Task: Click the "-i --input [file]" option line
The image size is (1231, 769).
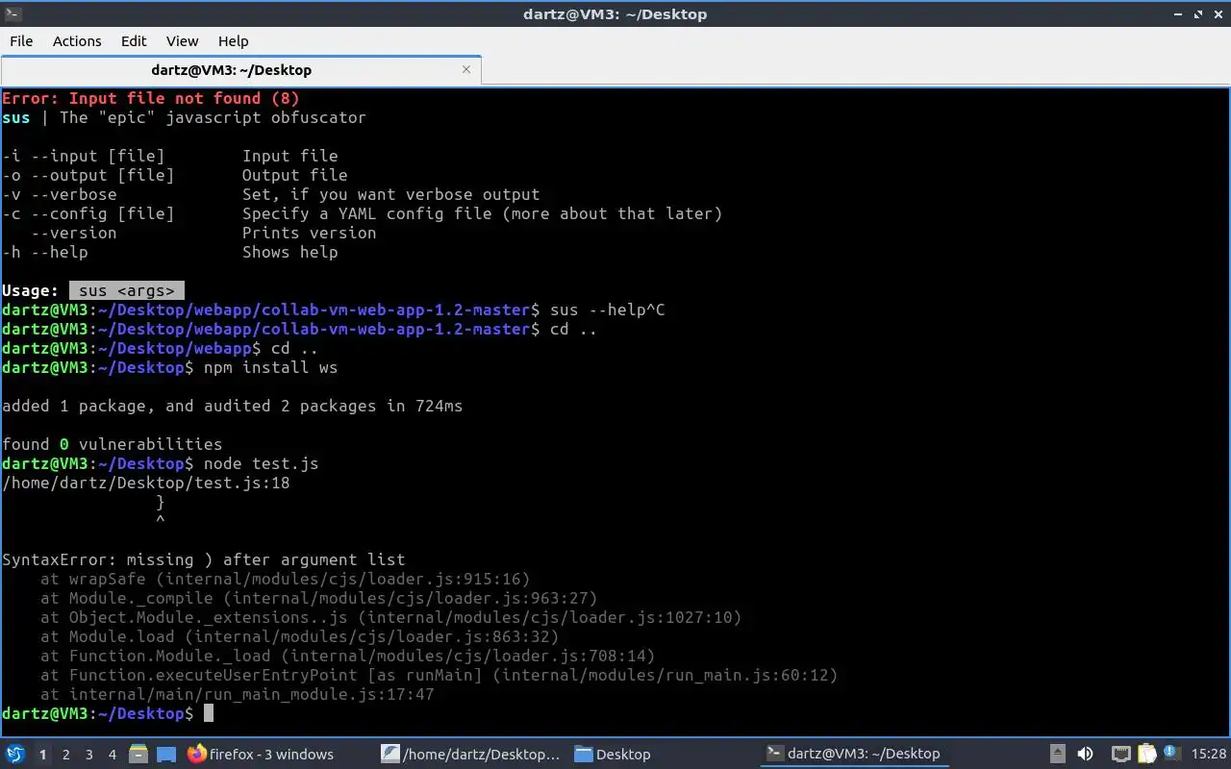Action: pos(170,156)
